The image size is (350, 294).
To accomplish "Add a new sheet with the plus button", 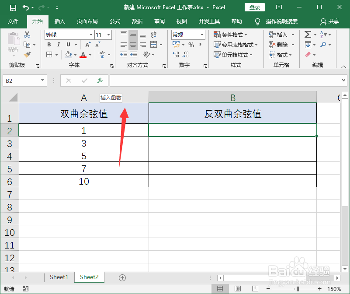I will point(122,277).
